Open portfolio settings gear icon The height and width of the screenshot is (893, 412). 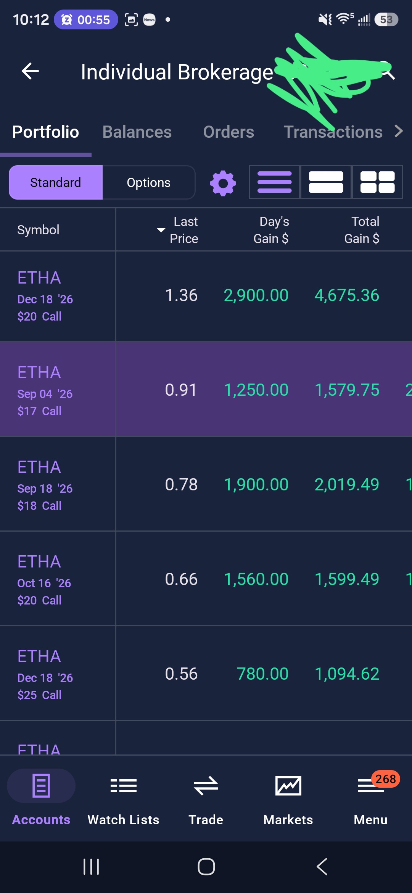(x=223, y=183)
